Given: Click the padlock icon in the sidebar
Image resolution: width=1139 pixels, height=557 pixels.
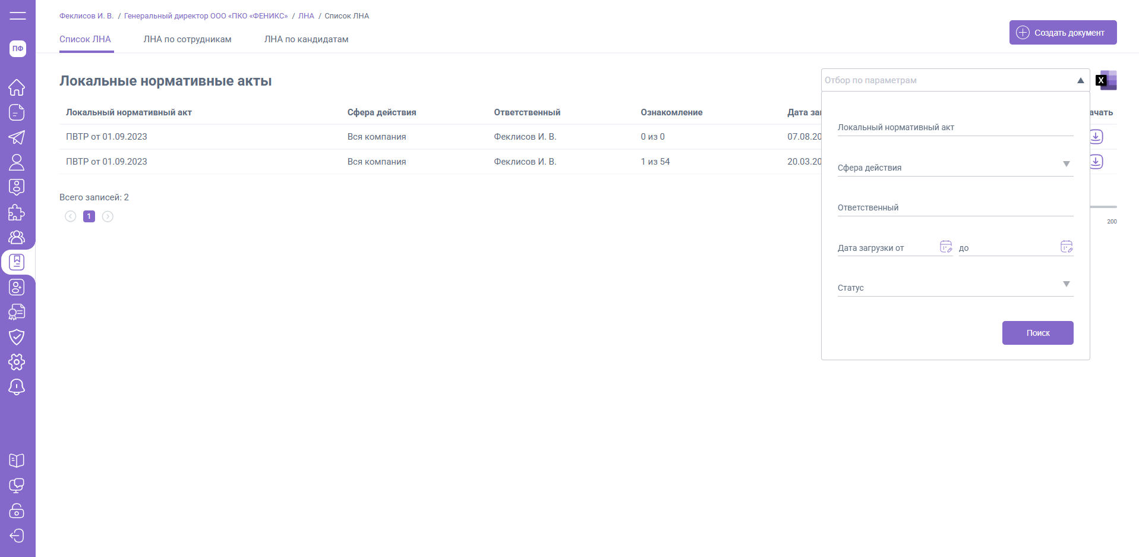Looking at the screenshot, I should (x=17, y=511).
